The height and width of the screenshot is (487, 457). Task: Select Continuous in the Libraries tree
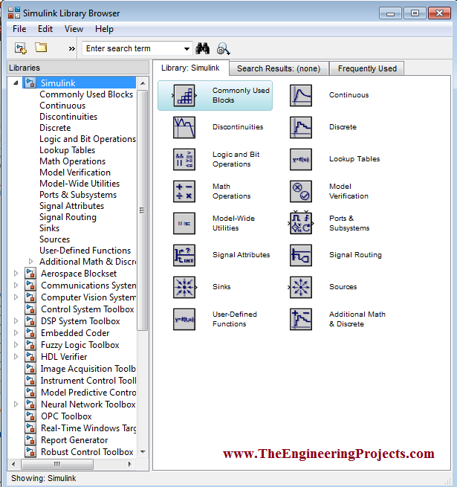tap(62, 106)
